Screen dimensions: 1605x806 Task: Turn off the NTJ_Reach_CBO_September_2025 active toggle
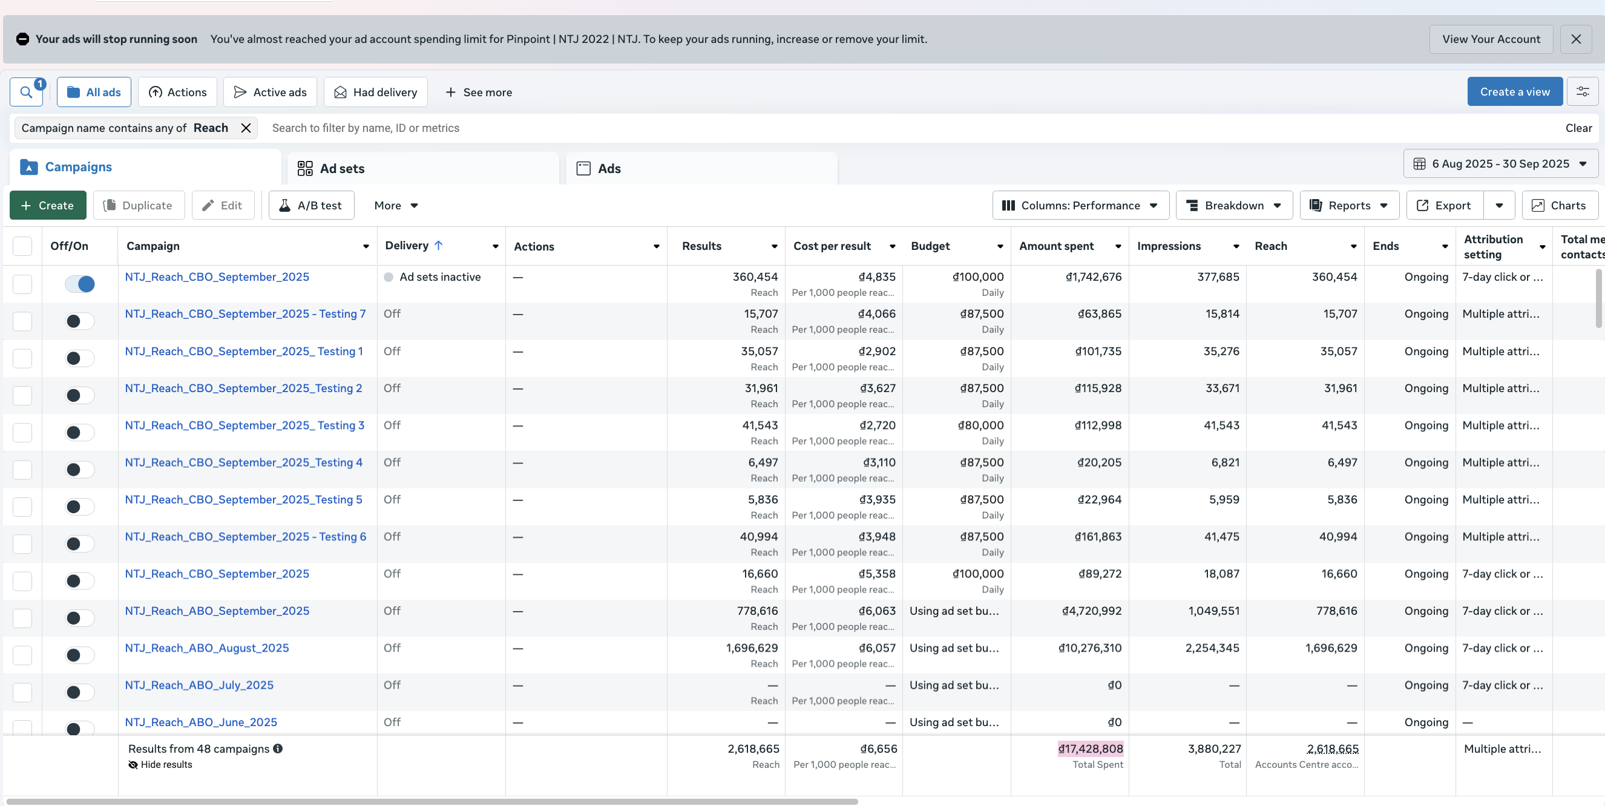click(80, 284)
